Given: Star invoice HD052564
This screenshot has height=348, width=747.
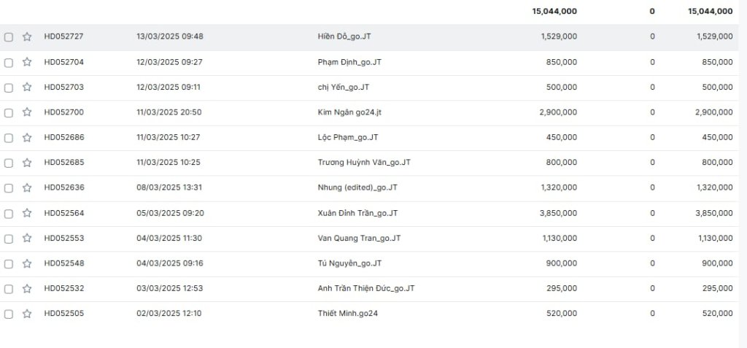Looking at the screenshot, I should click(27, 213).
